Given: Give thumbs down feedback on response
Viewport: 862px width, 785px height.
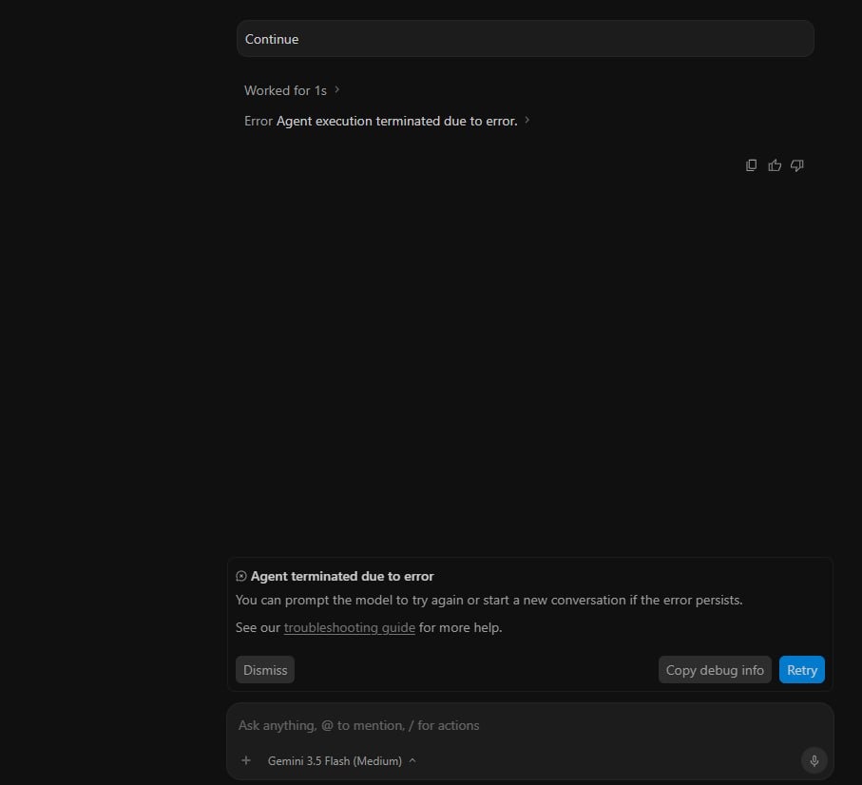Looking at the screenshot, I should (x=797, y=165).
